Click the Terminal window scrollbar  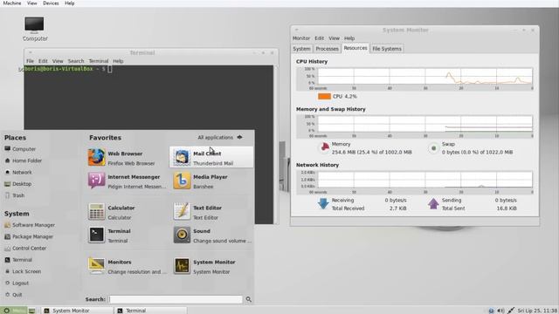pos(276,145)
